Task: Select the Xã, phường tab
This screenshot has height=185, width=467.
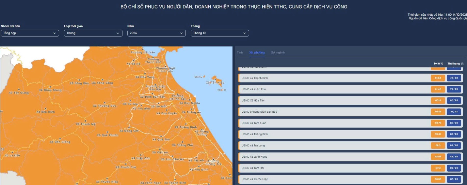Action: 257,52
